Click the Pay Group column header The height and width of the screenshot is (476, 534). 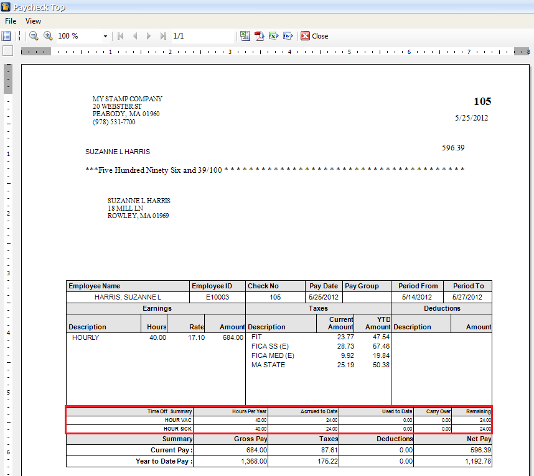pyautogui.click(x=362, y=286)
